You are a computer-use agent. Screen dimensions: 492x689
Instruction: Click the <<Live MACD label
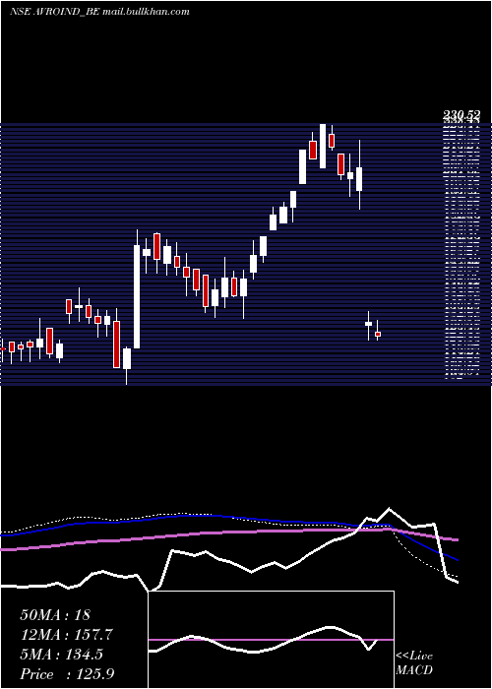414,663
